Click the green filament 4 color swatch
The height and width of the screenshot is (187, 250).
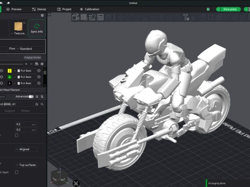pyautogui.click(x=9, y=77)
